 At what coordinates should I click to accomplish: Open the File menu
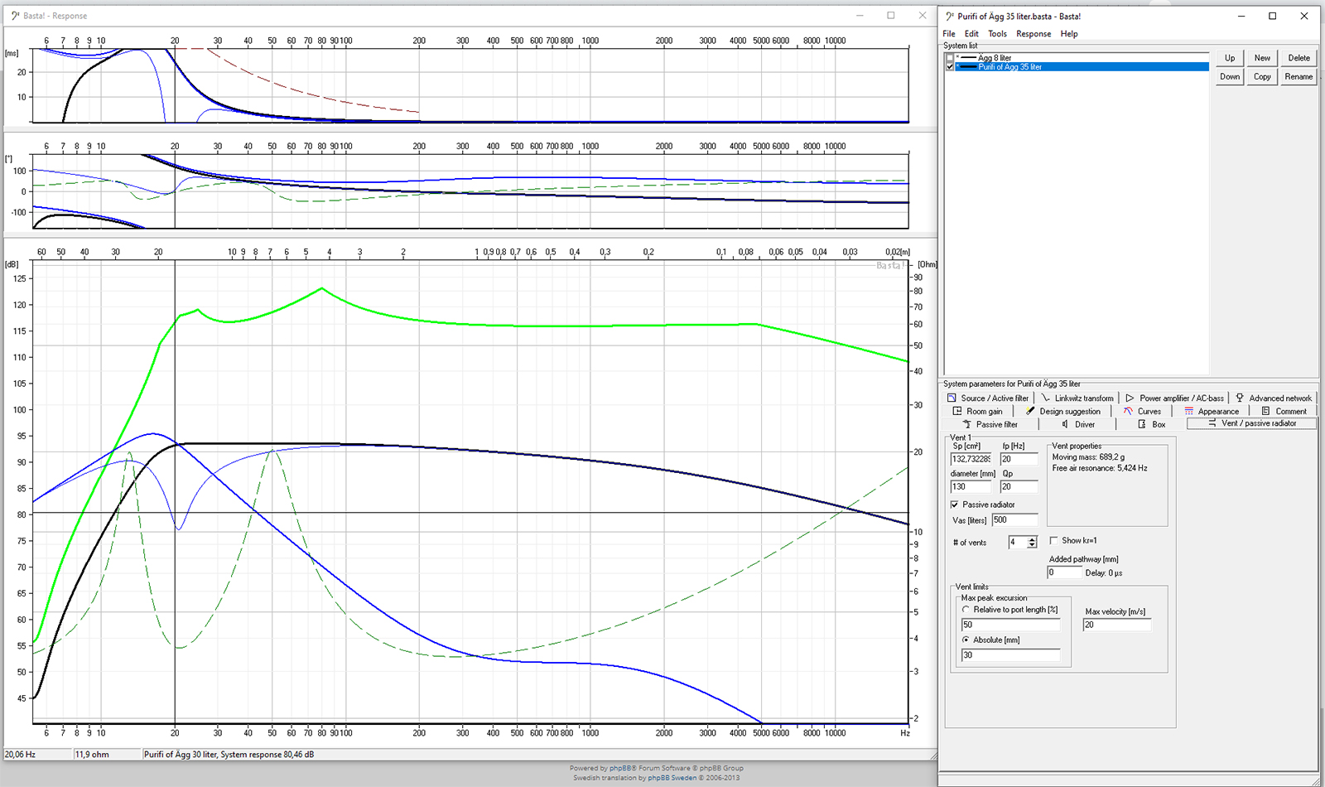pos(949,34)
